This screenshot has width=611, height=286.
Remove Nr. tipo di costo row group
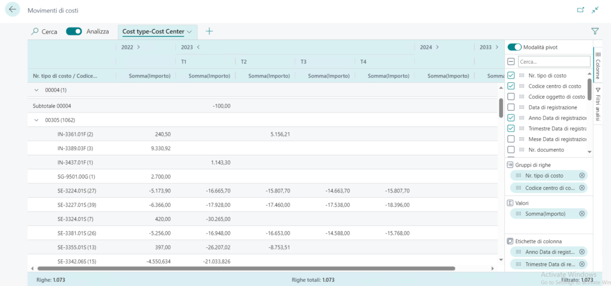click(x=582, y=176)
